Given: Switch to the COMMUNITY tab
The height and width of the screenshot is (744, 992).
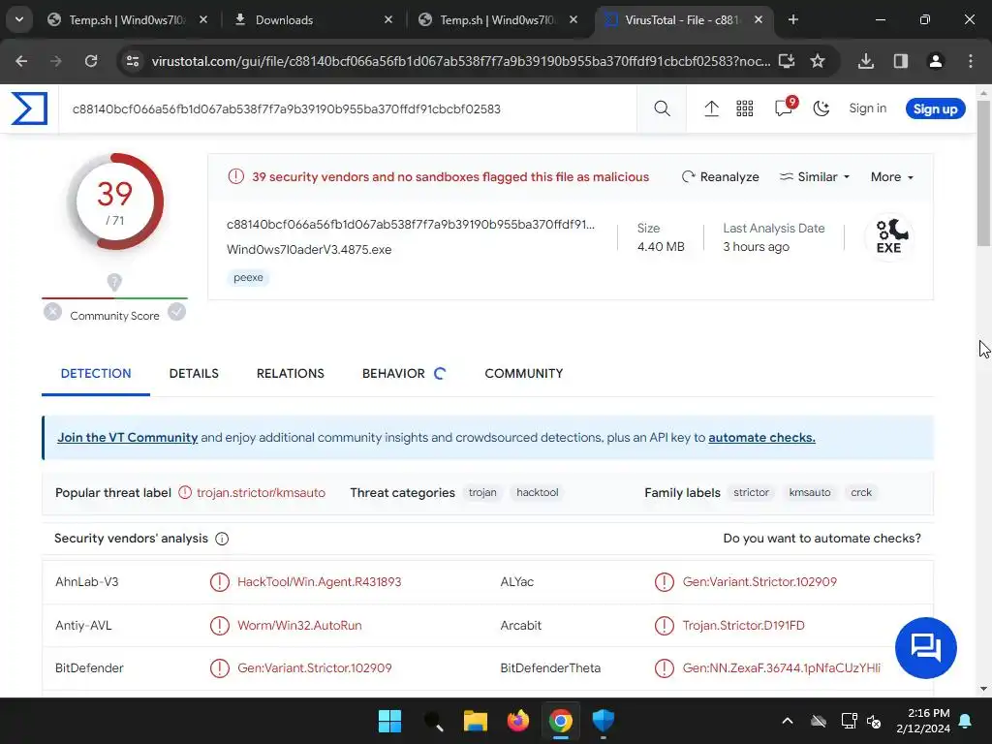Looking at the screenshot, I should pyautogui.click(x=524, y=373).
